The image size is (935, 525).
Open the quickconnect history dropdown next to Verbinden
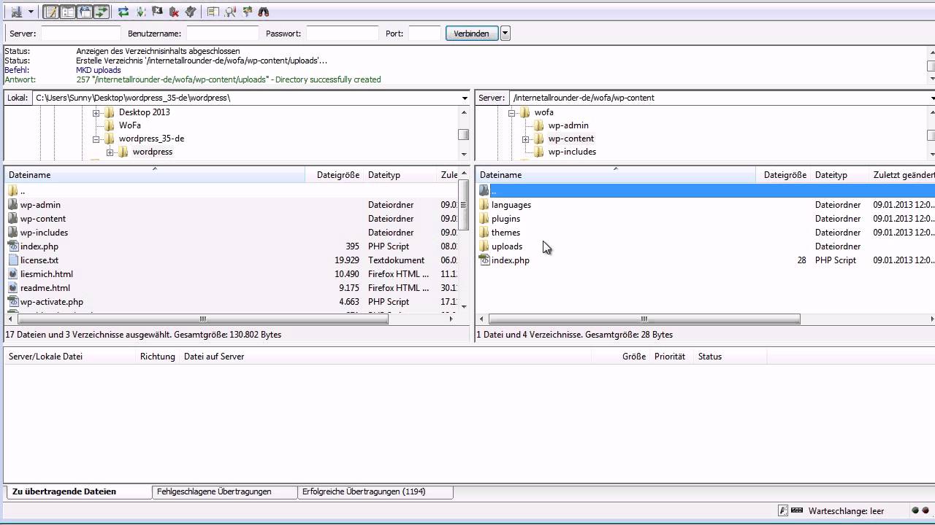[505, 34]
